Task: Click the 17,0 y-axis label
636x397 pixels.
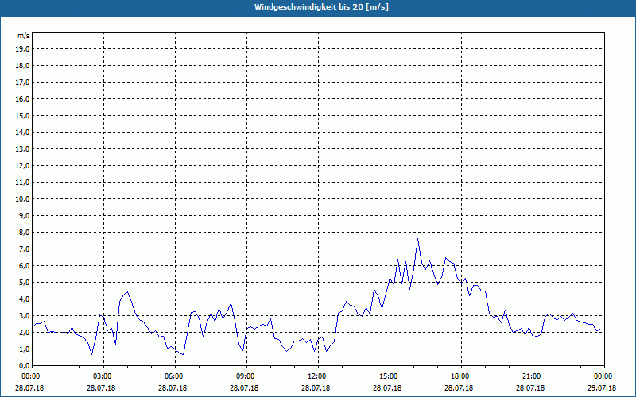Action: [x=23, y=83]
